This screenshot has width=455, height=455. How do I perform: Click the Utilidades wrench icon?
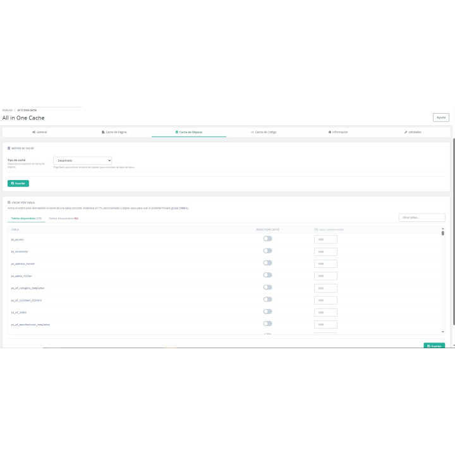pos(406,132)
